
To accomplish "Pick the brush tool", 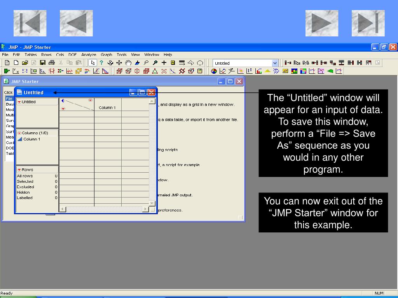I will 137,62.
